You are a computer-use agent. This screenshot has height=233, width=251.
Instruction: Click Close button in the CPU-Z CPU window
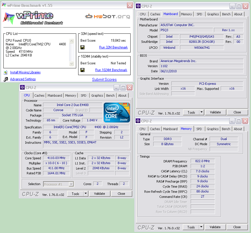(x=121, y=193)
